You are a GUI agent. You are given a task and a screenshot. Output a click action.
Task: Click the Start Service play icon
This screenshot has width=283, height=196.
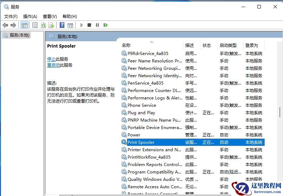tap(82, 25)
